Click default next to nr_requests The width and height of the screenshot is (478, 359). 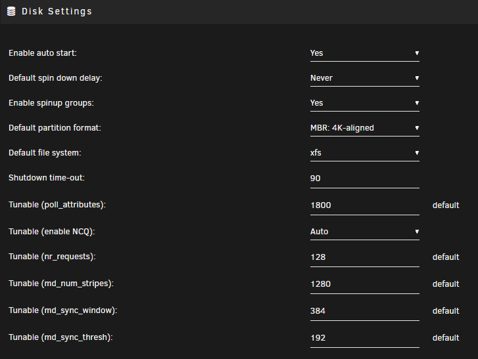(x=446, y=257)
